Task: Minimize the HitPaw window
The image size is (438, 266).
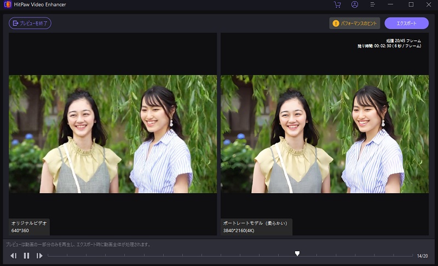Action: pyautogui.click(x=390, y=4)
